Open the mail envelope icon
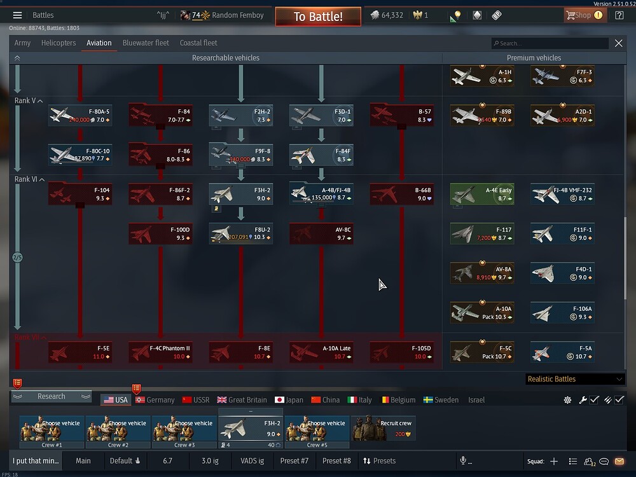The image size is (636, 477). pyautogui.click(x=619, y=461)
